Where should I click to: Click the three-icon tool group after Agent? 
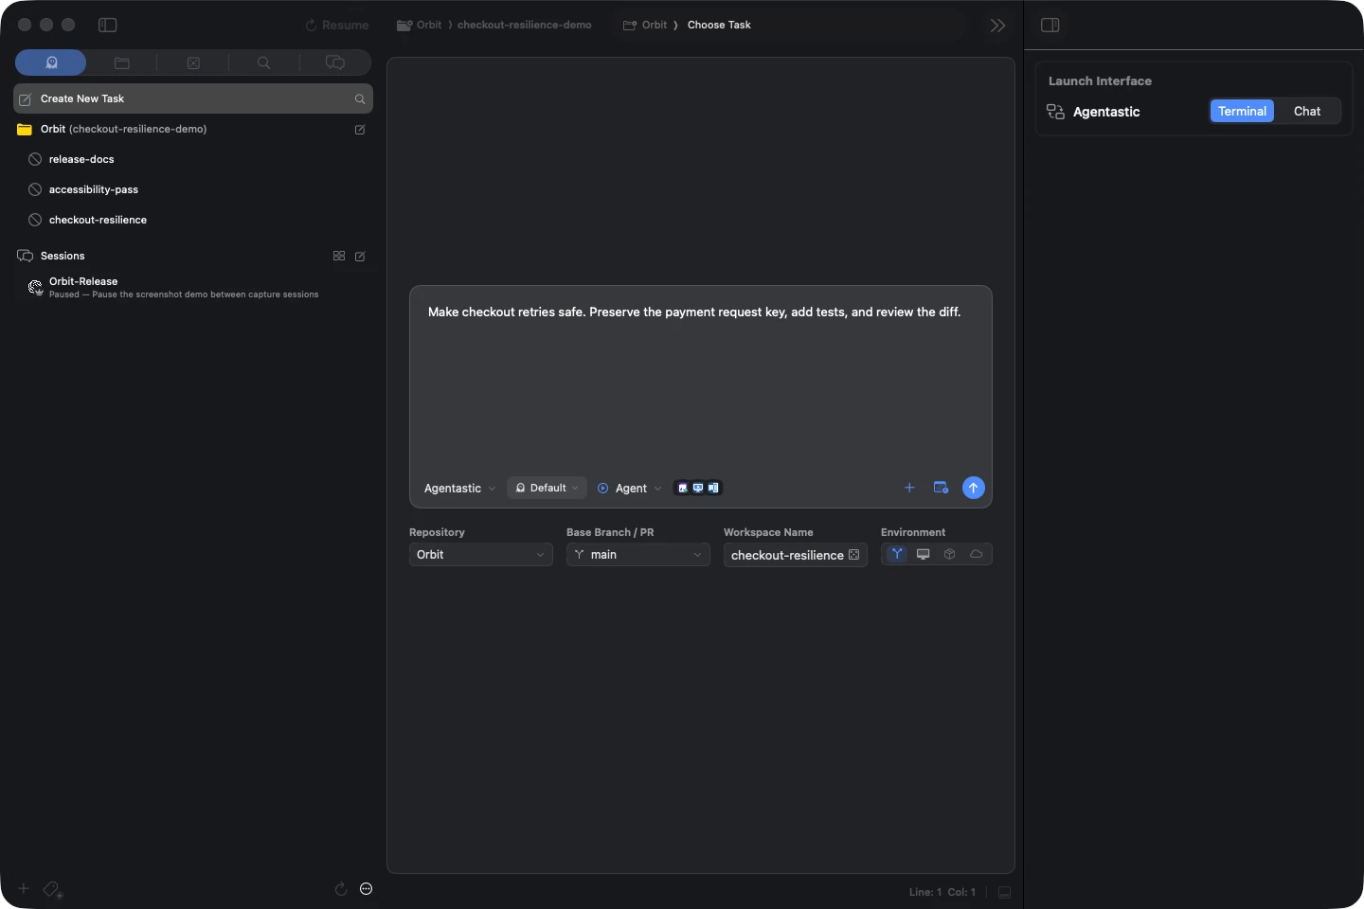[x=698, y=489]
